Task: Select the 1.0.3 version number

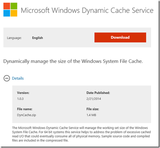Action: point(20,99)
